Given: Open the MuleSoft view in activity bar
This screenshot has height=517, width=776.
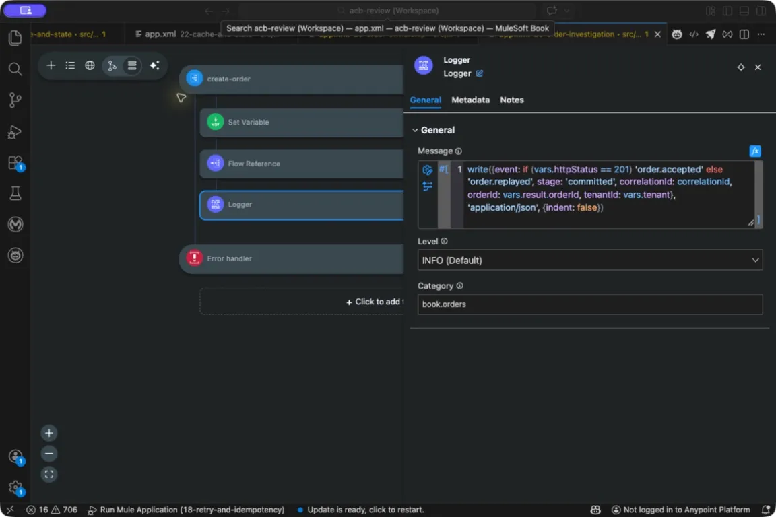Looking at the screenshot, I should (15, 225).
